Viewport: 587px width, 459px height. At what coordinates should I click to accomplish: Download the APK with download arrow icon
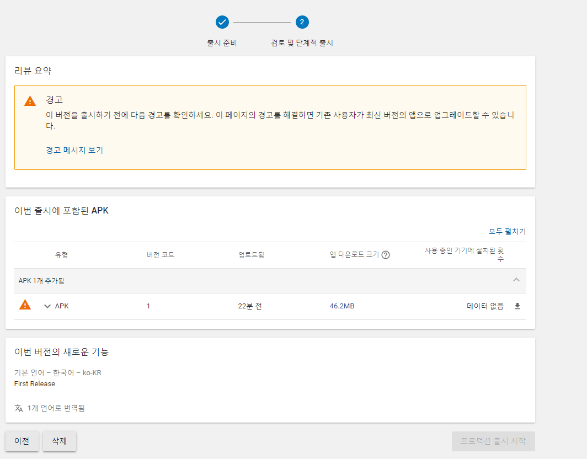tap(517, 306)
